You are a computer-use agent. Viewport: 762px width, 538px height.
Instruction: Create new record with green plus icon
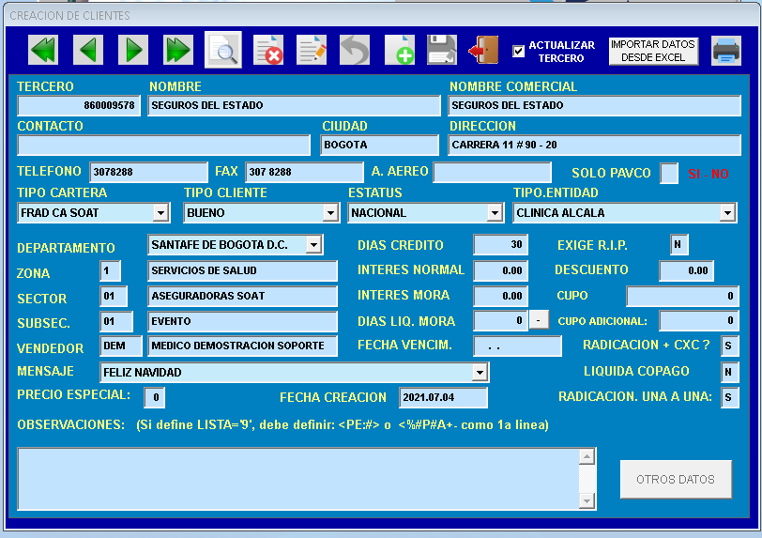(x=400, y=50)
